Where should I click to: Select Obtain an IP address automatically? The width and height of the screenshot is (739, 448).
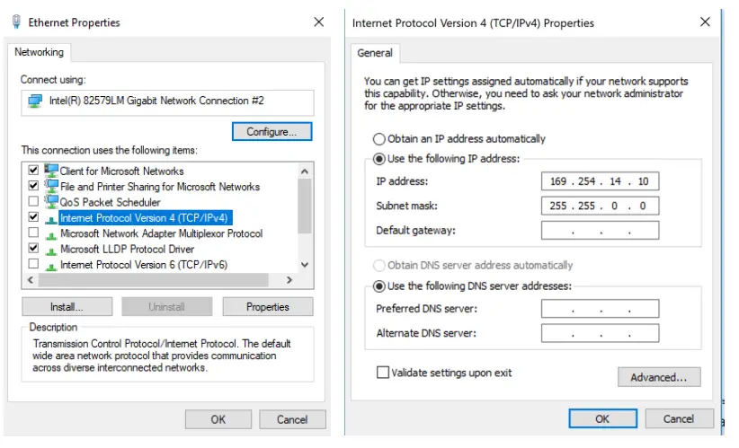(x=378, y=139)
